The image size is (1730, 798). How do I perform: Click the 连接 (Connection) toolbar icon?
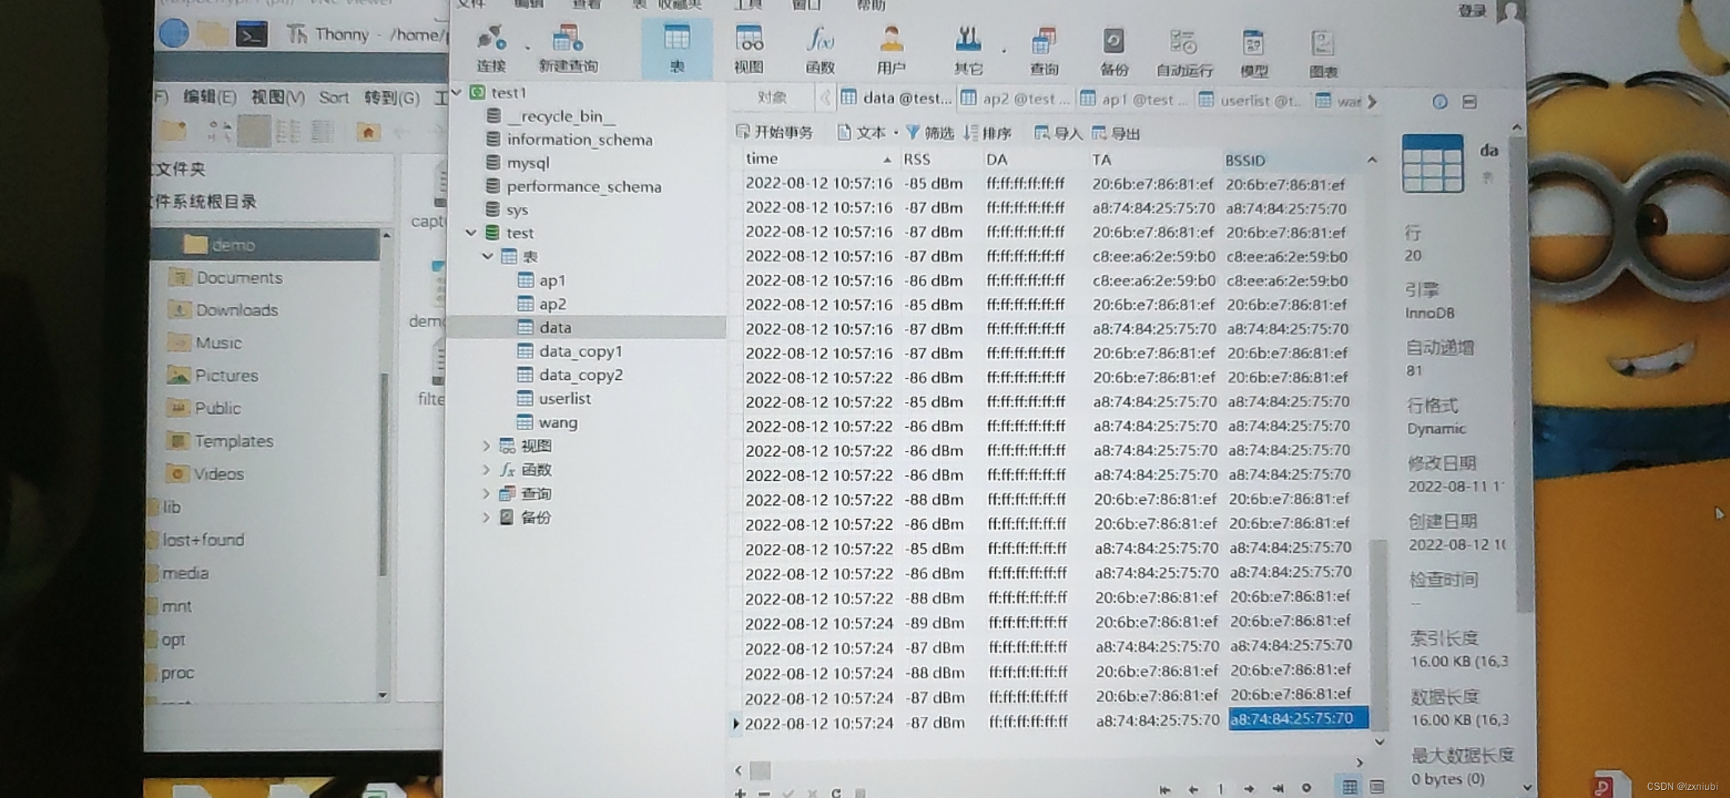tap(491, 47)
